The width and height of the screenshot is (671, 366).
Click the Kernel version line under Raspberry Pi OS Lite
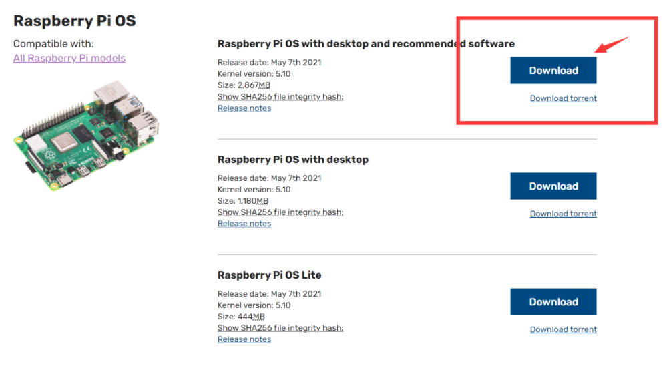pyautogui.click(x=254, y=305)
